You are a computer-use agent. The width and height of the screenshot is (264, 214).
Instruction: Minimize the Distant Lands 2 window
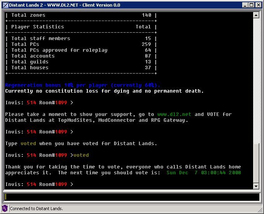[245, 5]
